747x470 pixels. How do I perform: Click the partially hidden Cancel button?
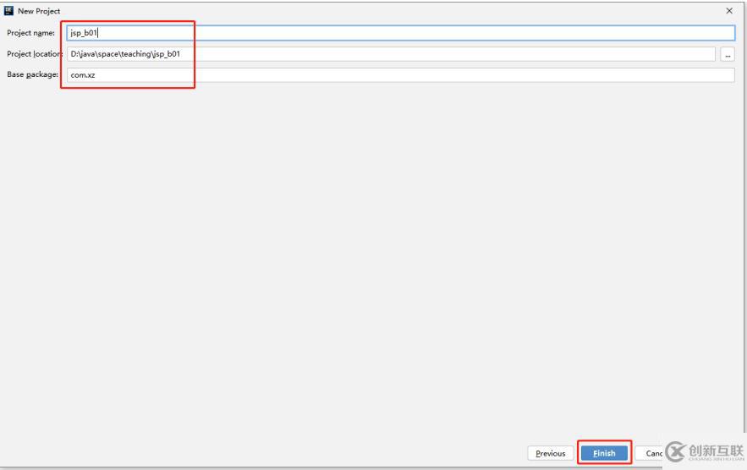(650, 453)
